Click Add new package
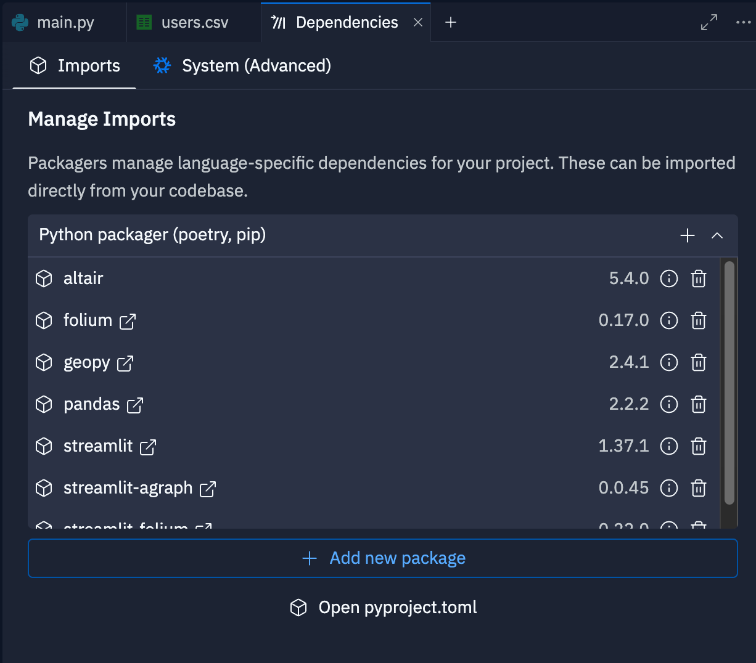 382,558
